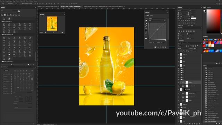
Task: Open the language dropdown in Character panel
Action: (183, 25)
